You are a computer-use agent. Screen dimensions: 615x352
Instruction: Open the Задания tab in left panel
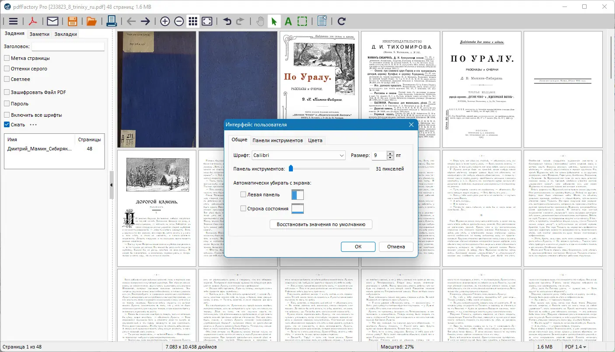14,34
